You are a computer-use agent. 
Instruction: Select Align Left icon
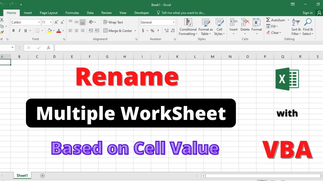click(70, 31)
